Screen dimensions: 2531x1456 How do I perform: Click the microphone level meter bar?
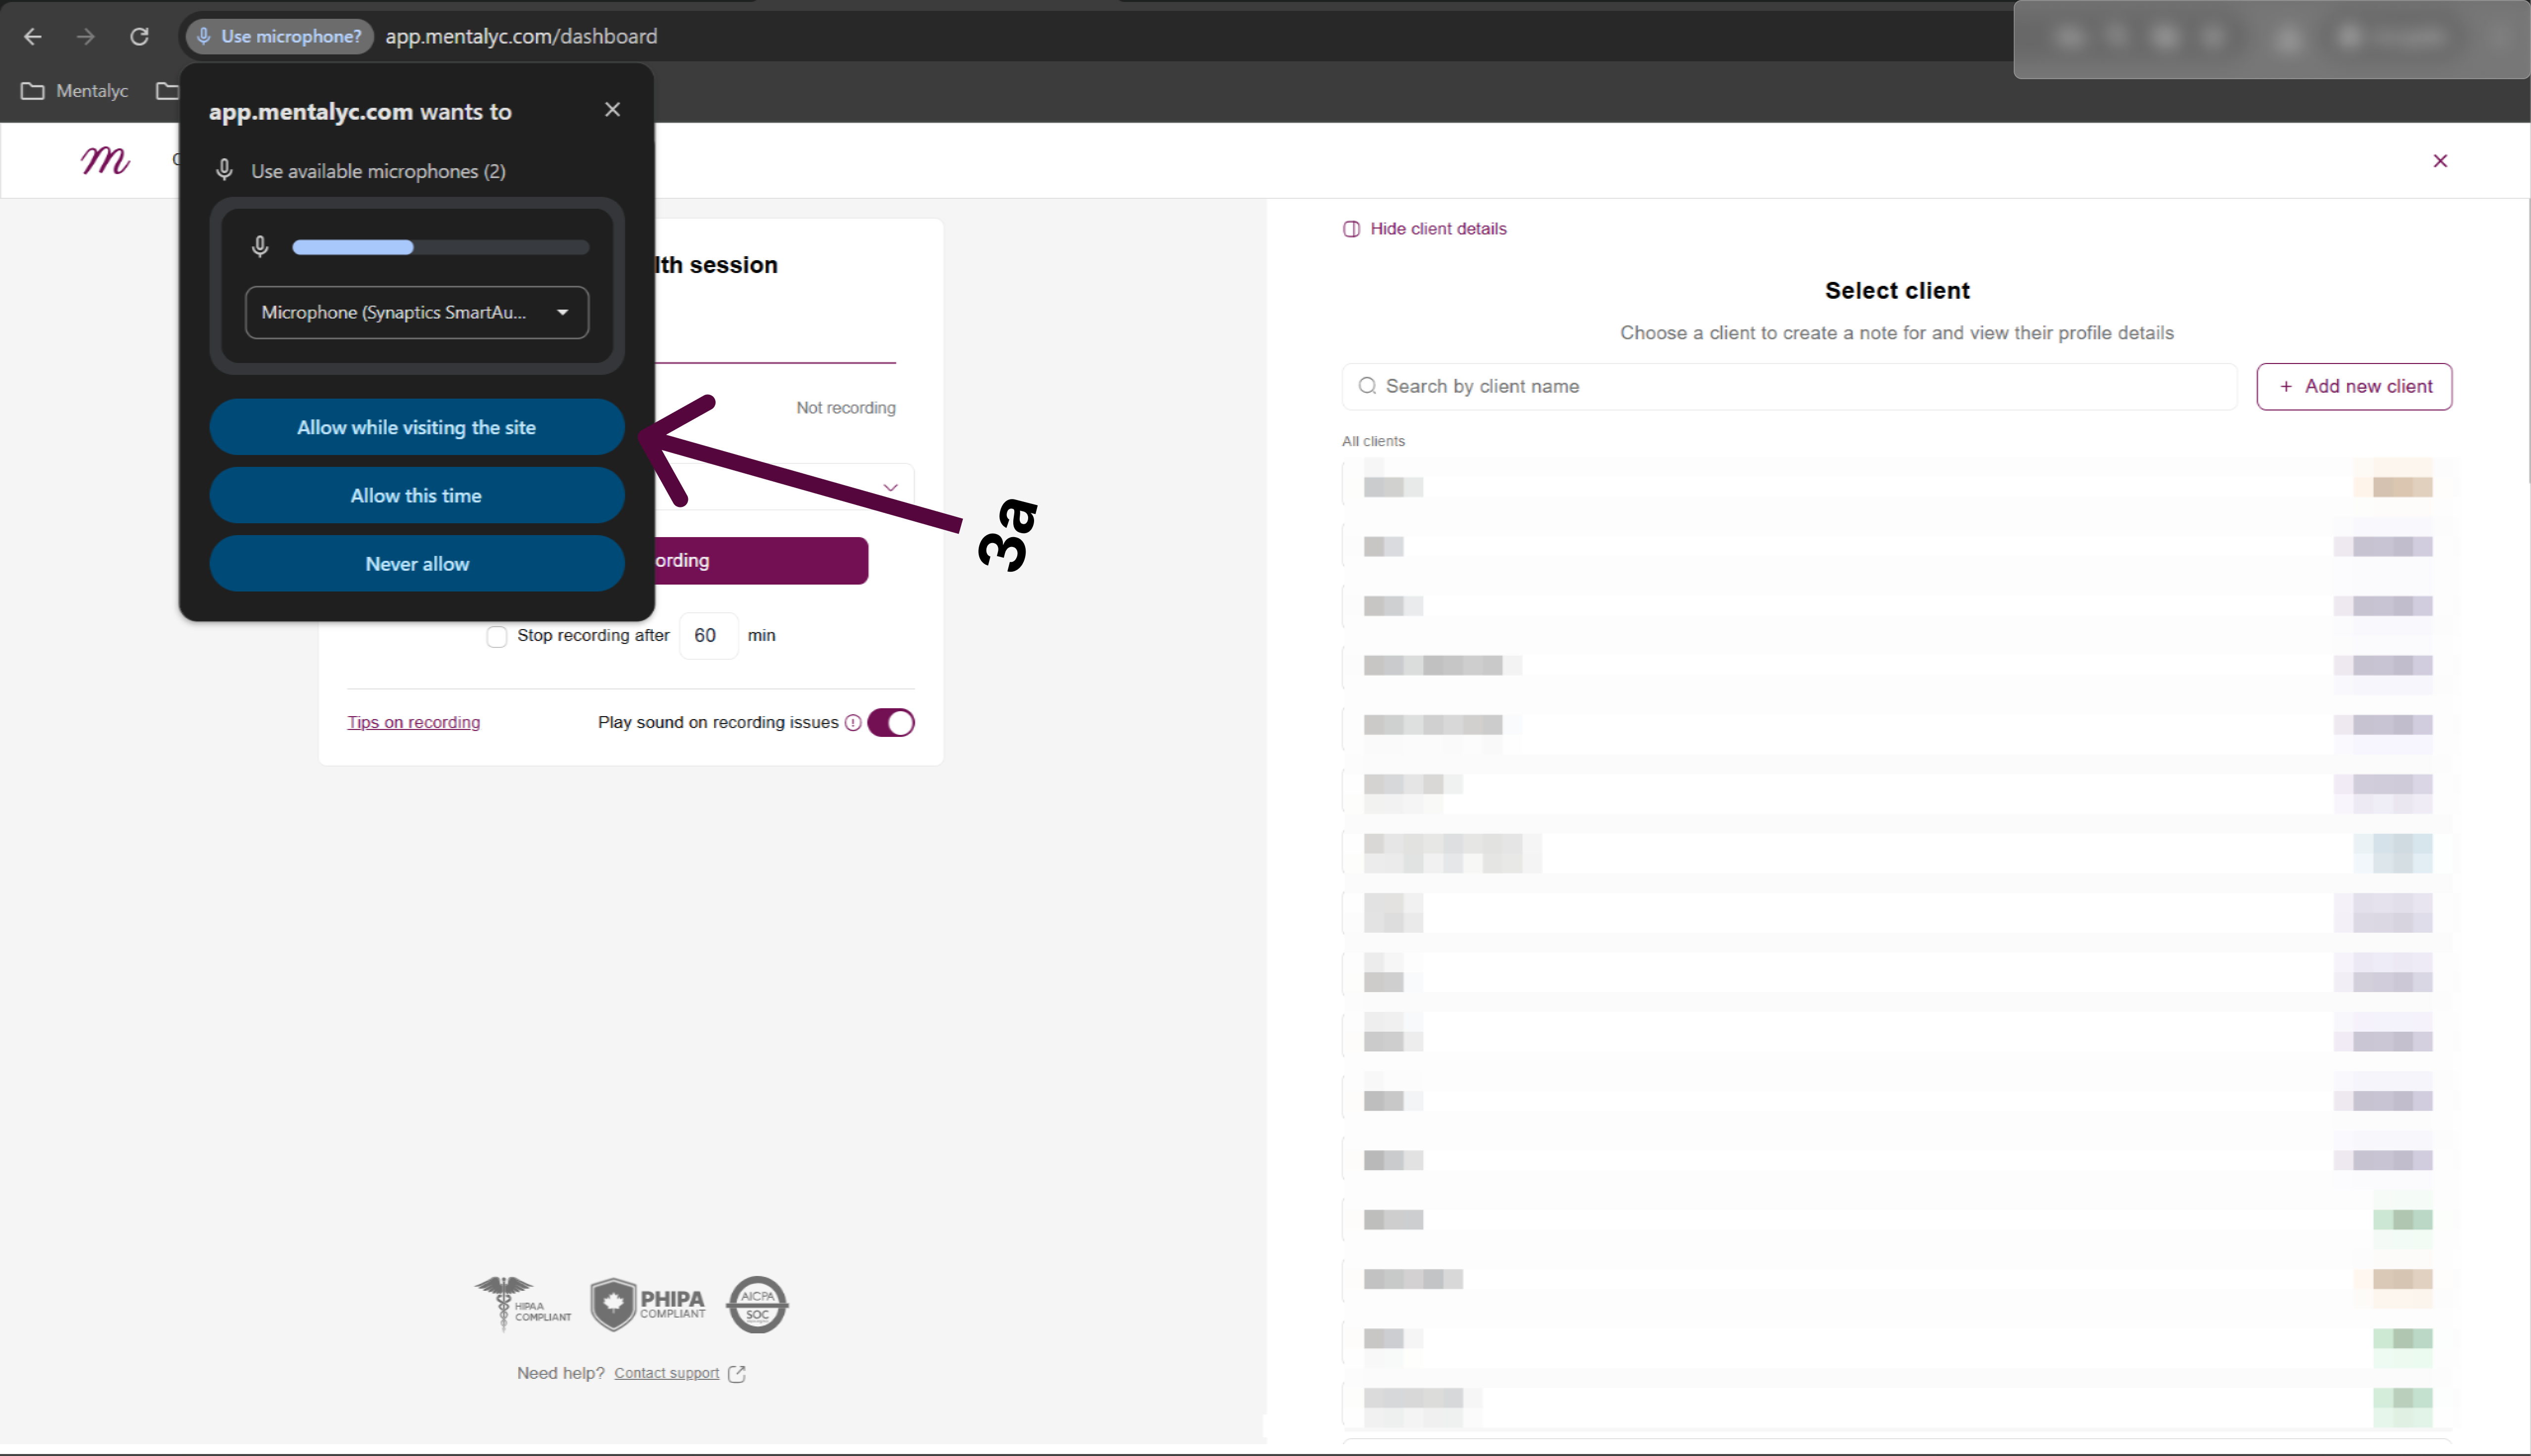(x=440, y=247)
